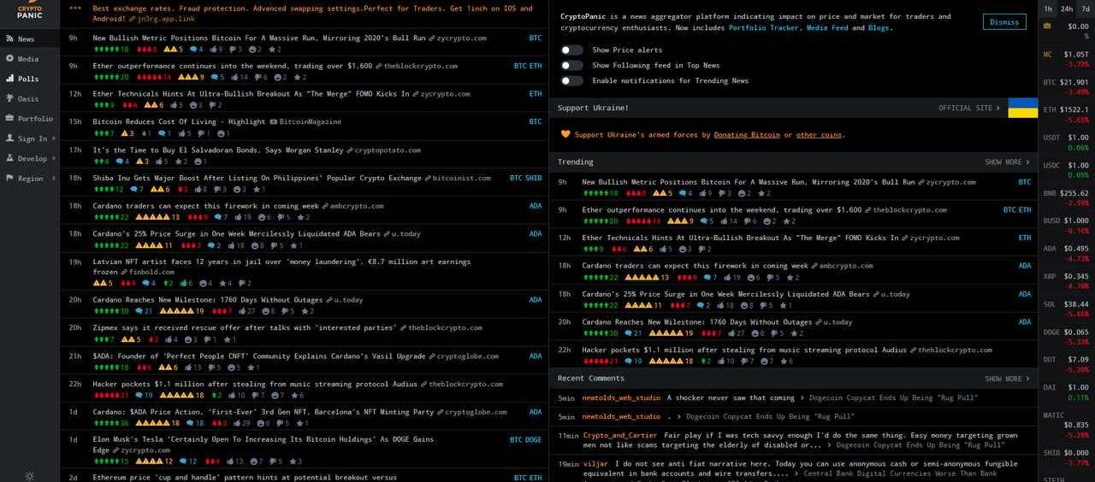The image size is (1095, 482).
Task: Click the LOL face on Shiba Inu row
Action: tap(239, 189)
